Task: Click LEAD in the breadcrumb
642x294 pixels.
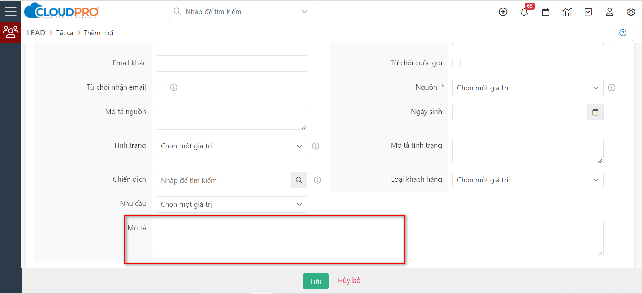Action: click(x=36, y=33)
